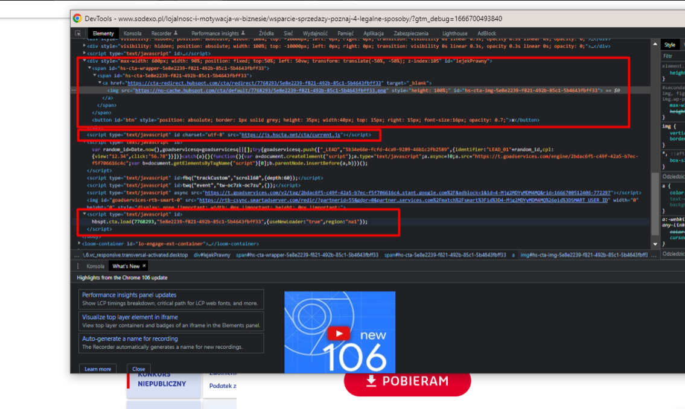
Task: Open the Elementy tab
Action: [x=103, y=33]
